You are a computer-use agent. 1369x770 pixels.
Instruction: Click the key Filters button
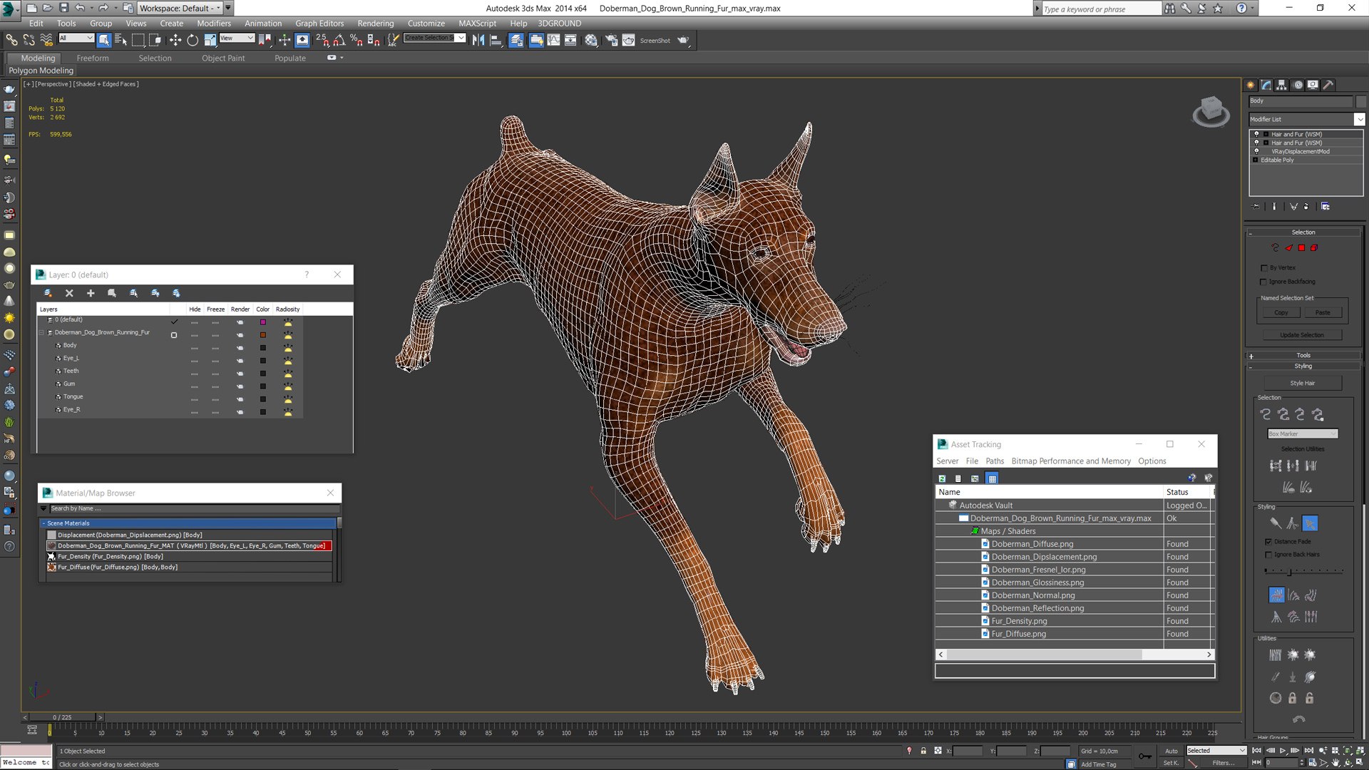tap(1224, 763)
